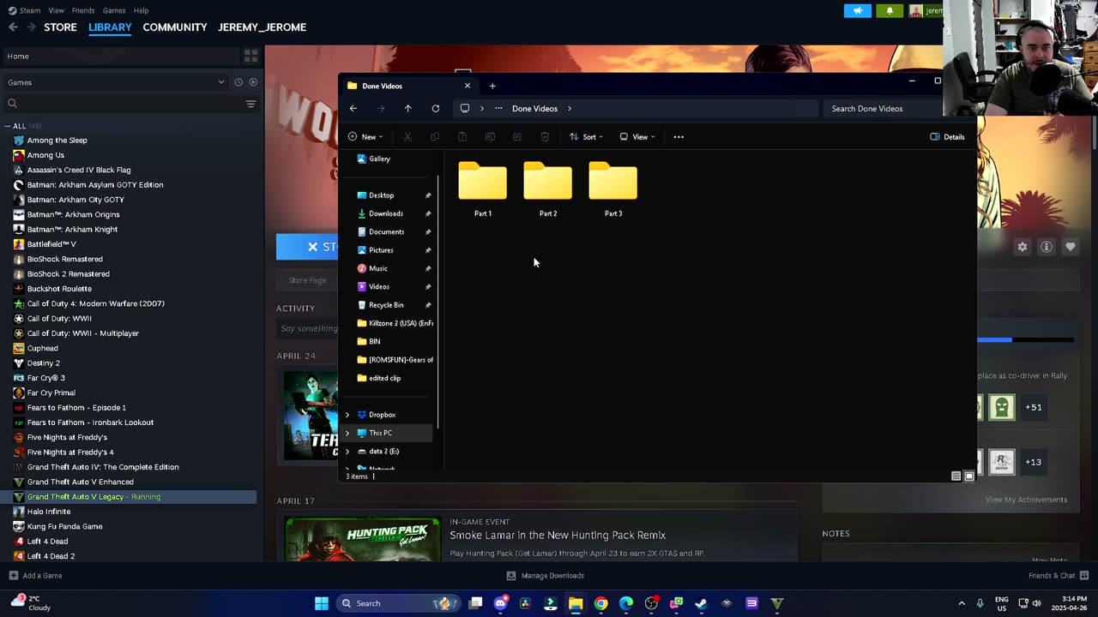Collapse the Games category dropdown in Steam
Image resolution: width=1098 pixels, height=617 pixels.
(x=221, y=82)
